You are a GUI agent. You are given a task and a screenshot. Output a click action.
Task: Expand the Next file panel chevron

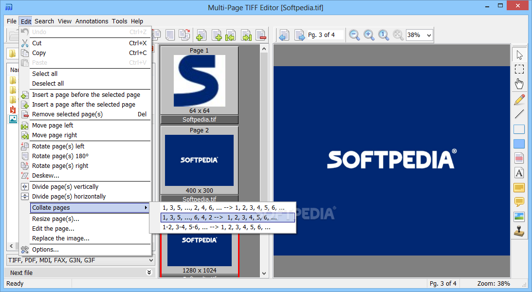pos(149,273)
